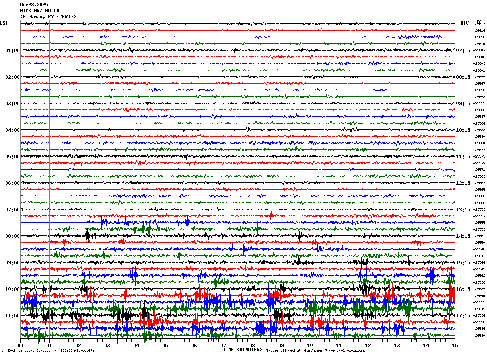Click the station code HICK HNZ NM 00
The image size is (487, 356).
[39, 11]
